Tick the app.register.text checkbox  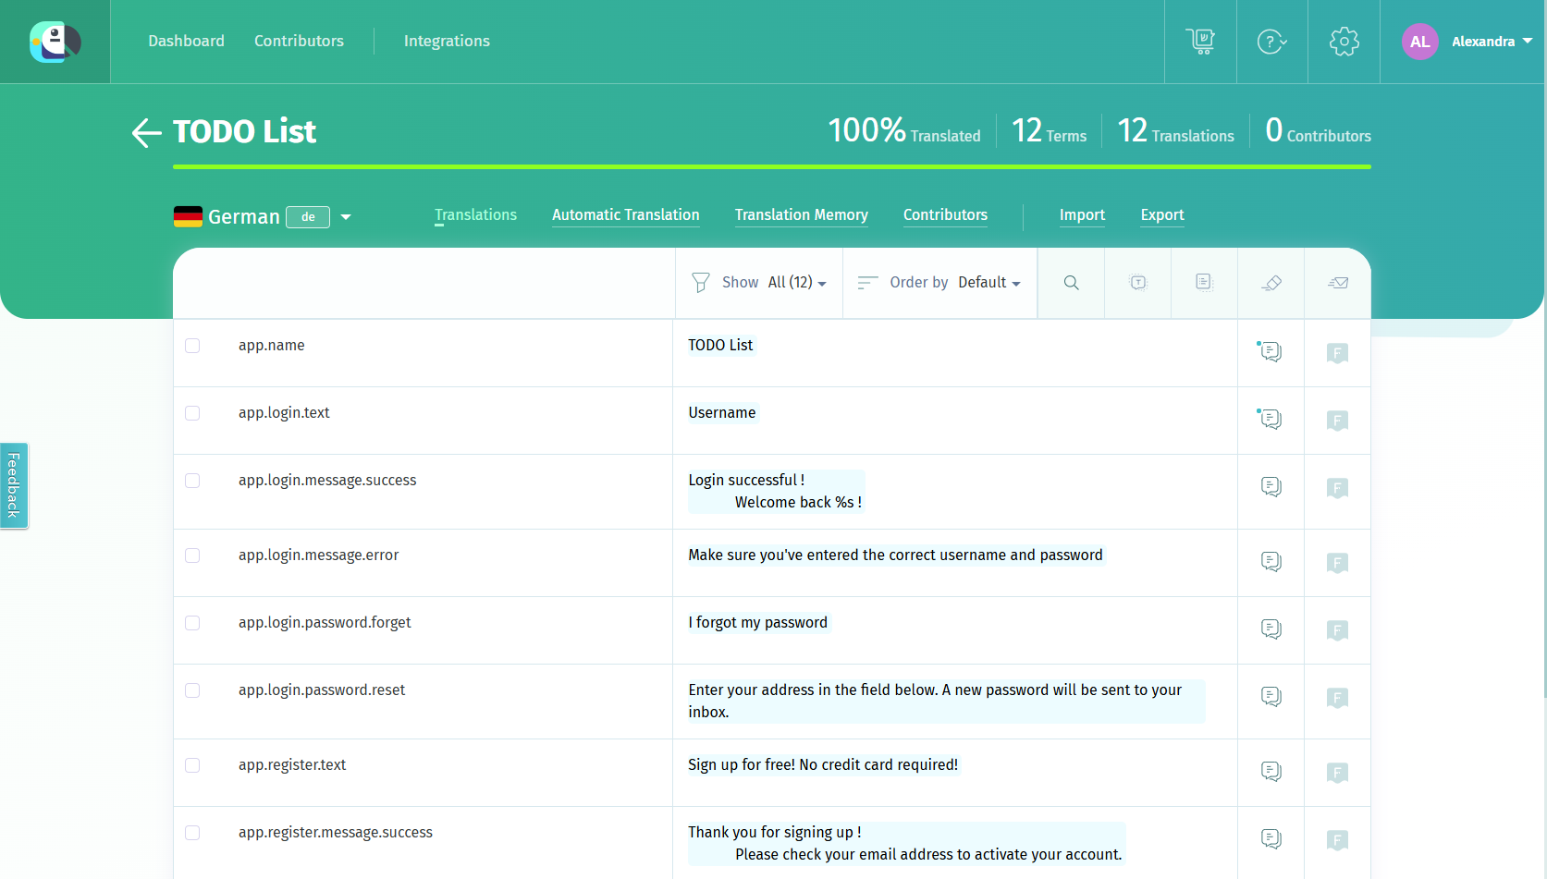click(192, 765)
